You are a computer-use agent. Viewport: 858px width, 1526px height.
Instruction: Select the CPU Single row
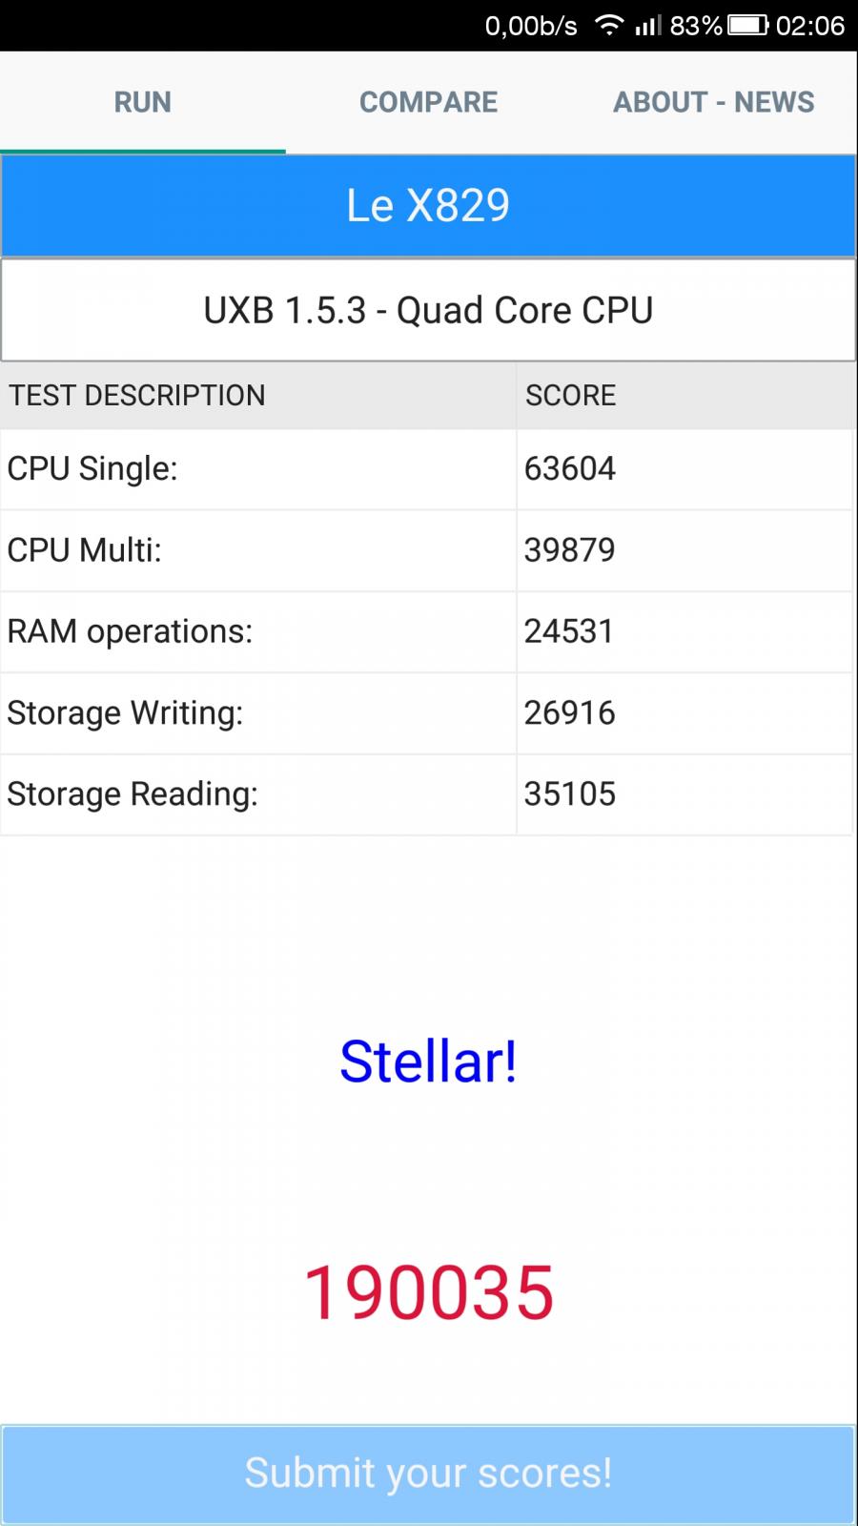pyautogui.click(x=426, y=468)
